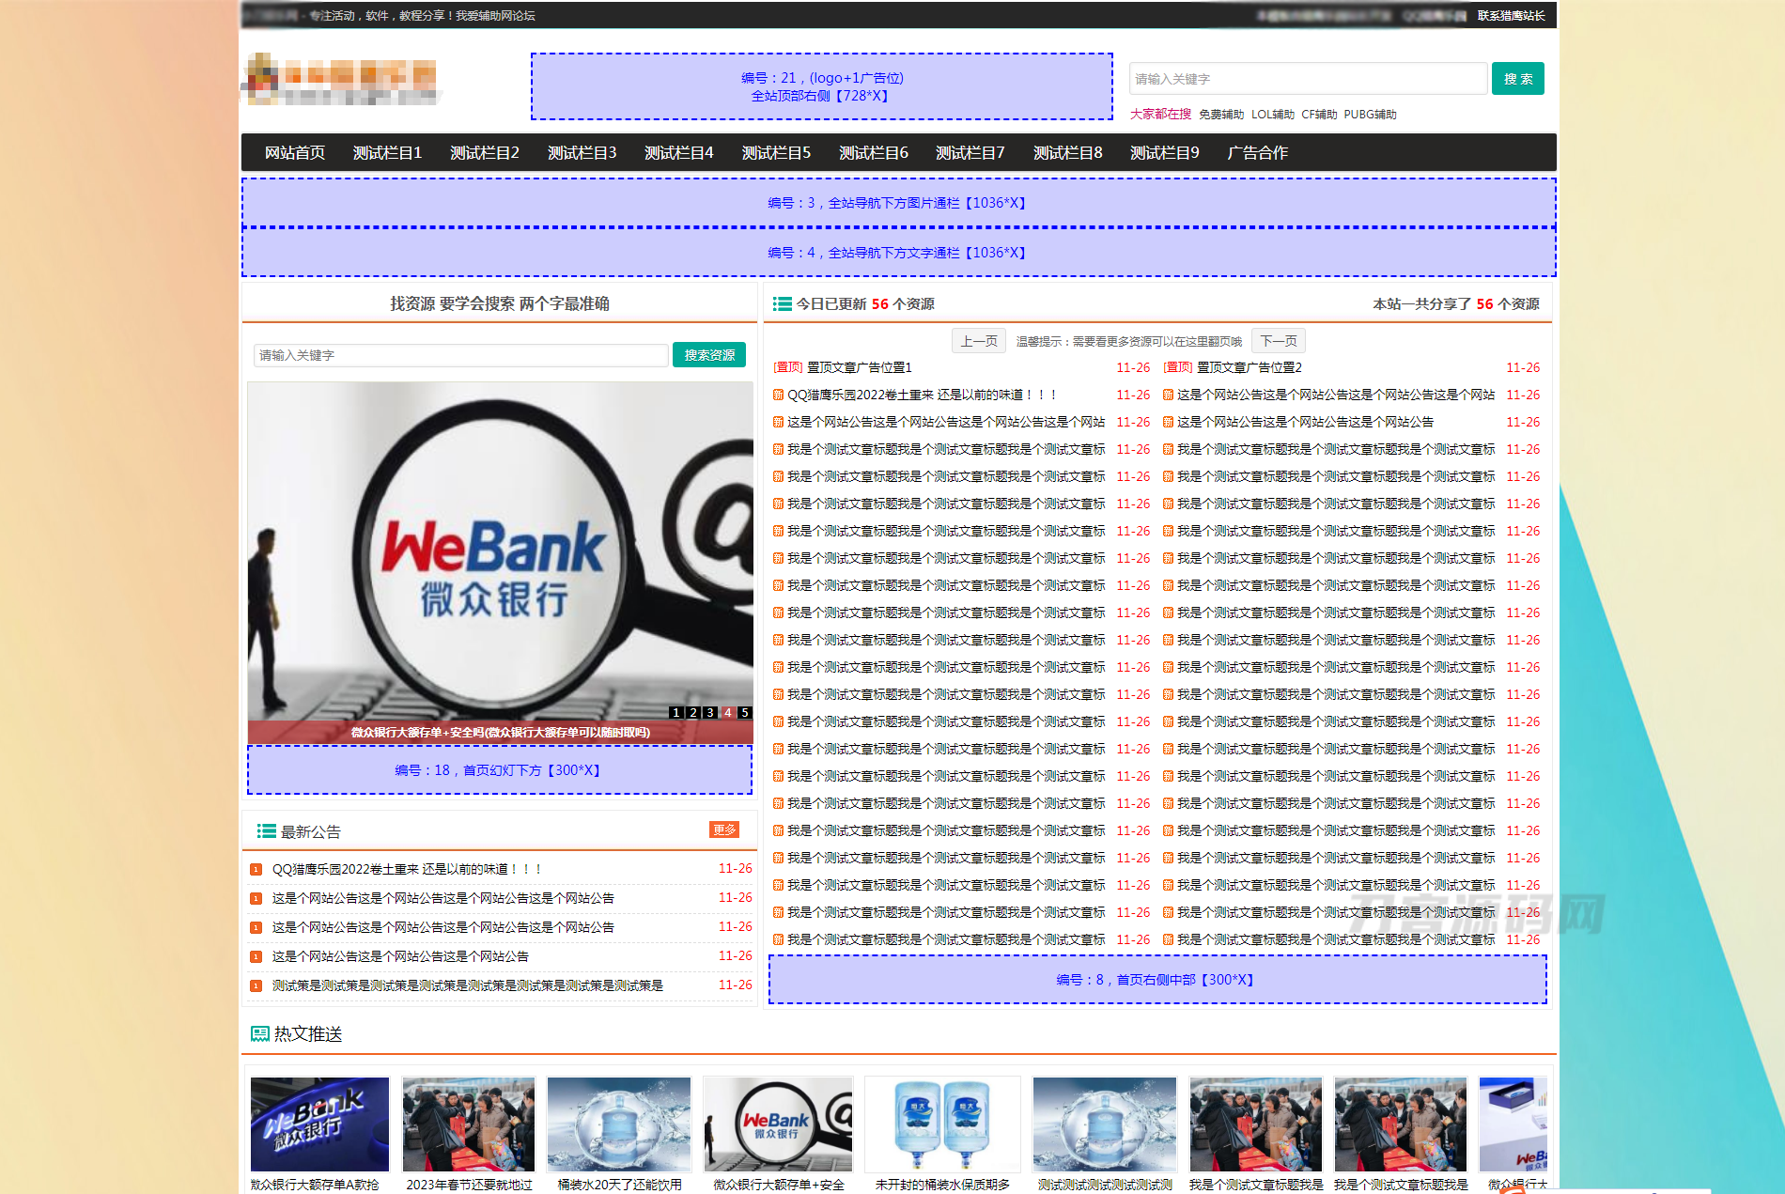Image resolution: width=1785 pixels, height=1194 pixels.
Task: Open the 免费辅助 hot search link
Action: click(1221, 114)
